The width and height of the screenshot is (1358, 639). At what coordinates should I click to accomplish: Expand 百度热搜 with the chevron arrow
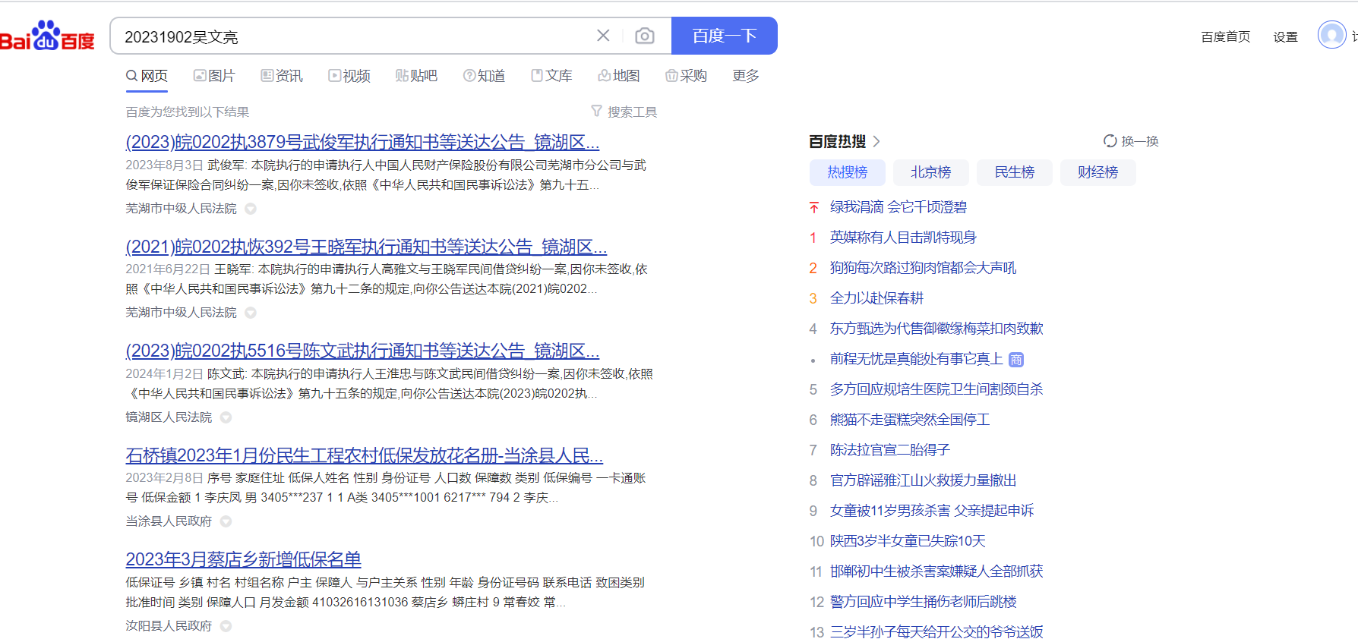point(876,141)
